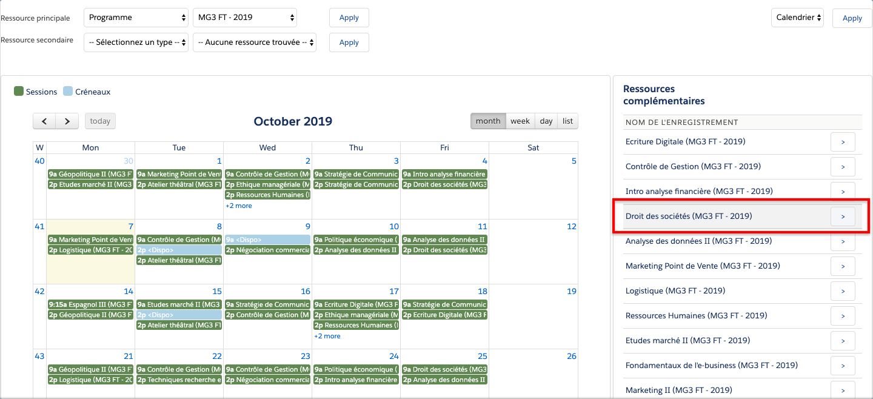Viewport: 873px width, 399px height.
Task: Open arrow for Contrôle de Gestion resource
Action: pyautogui.click(x=843, y=167)
